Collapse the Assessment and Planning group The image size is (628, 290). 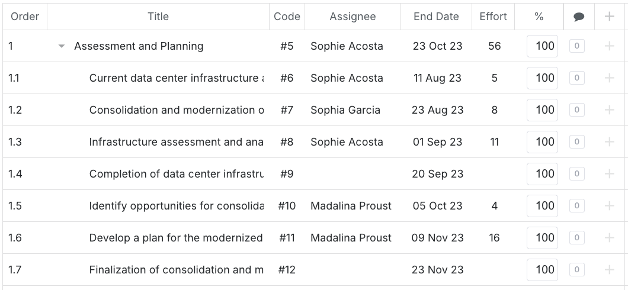point(62,46)
